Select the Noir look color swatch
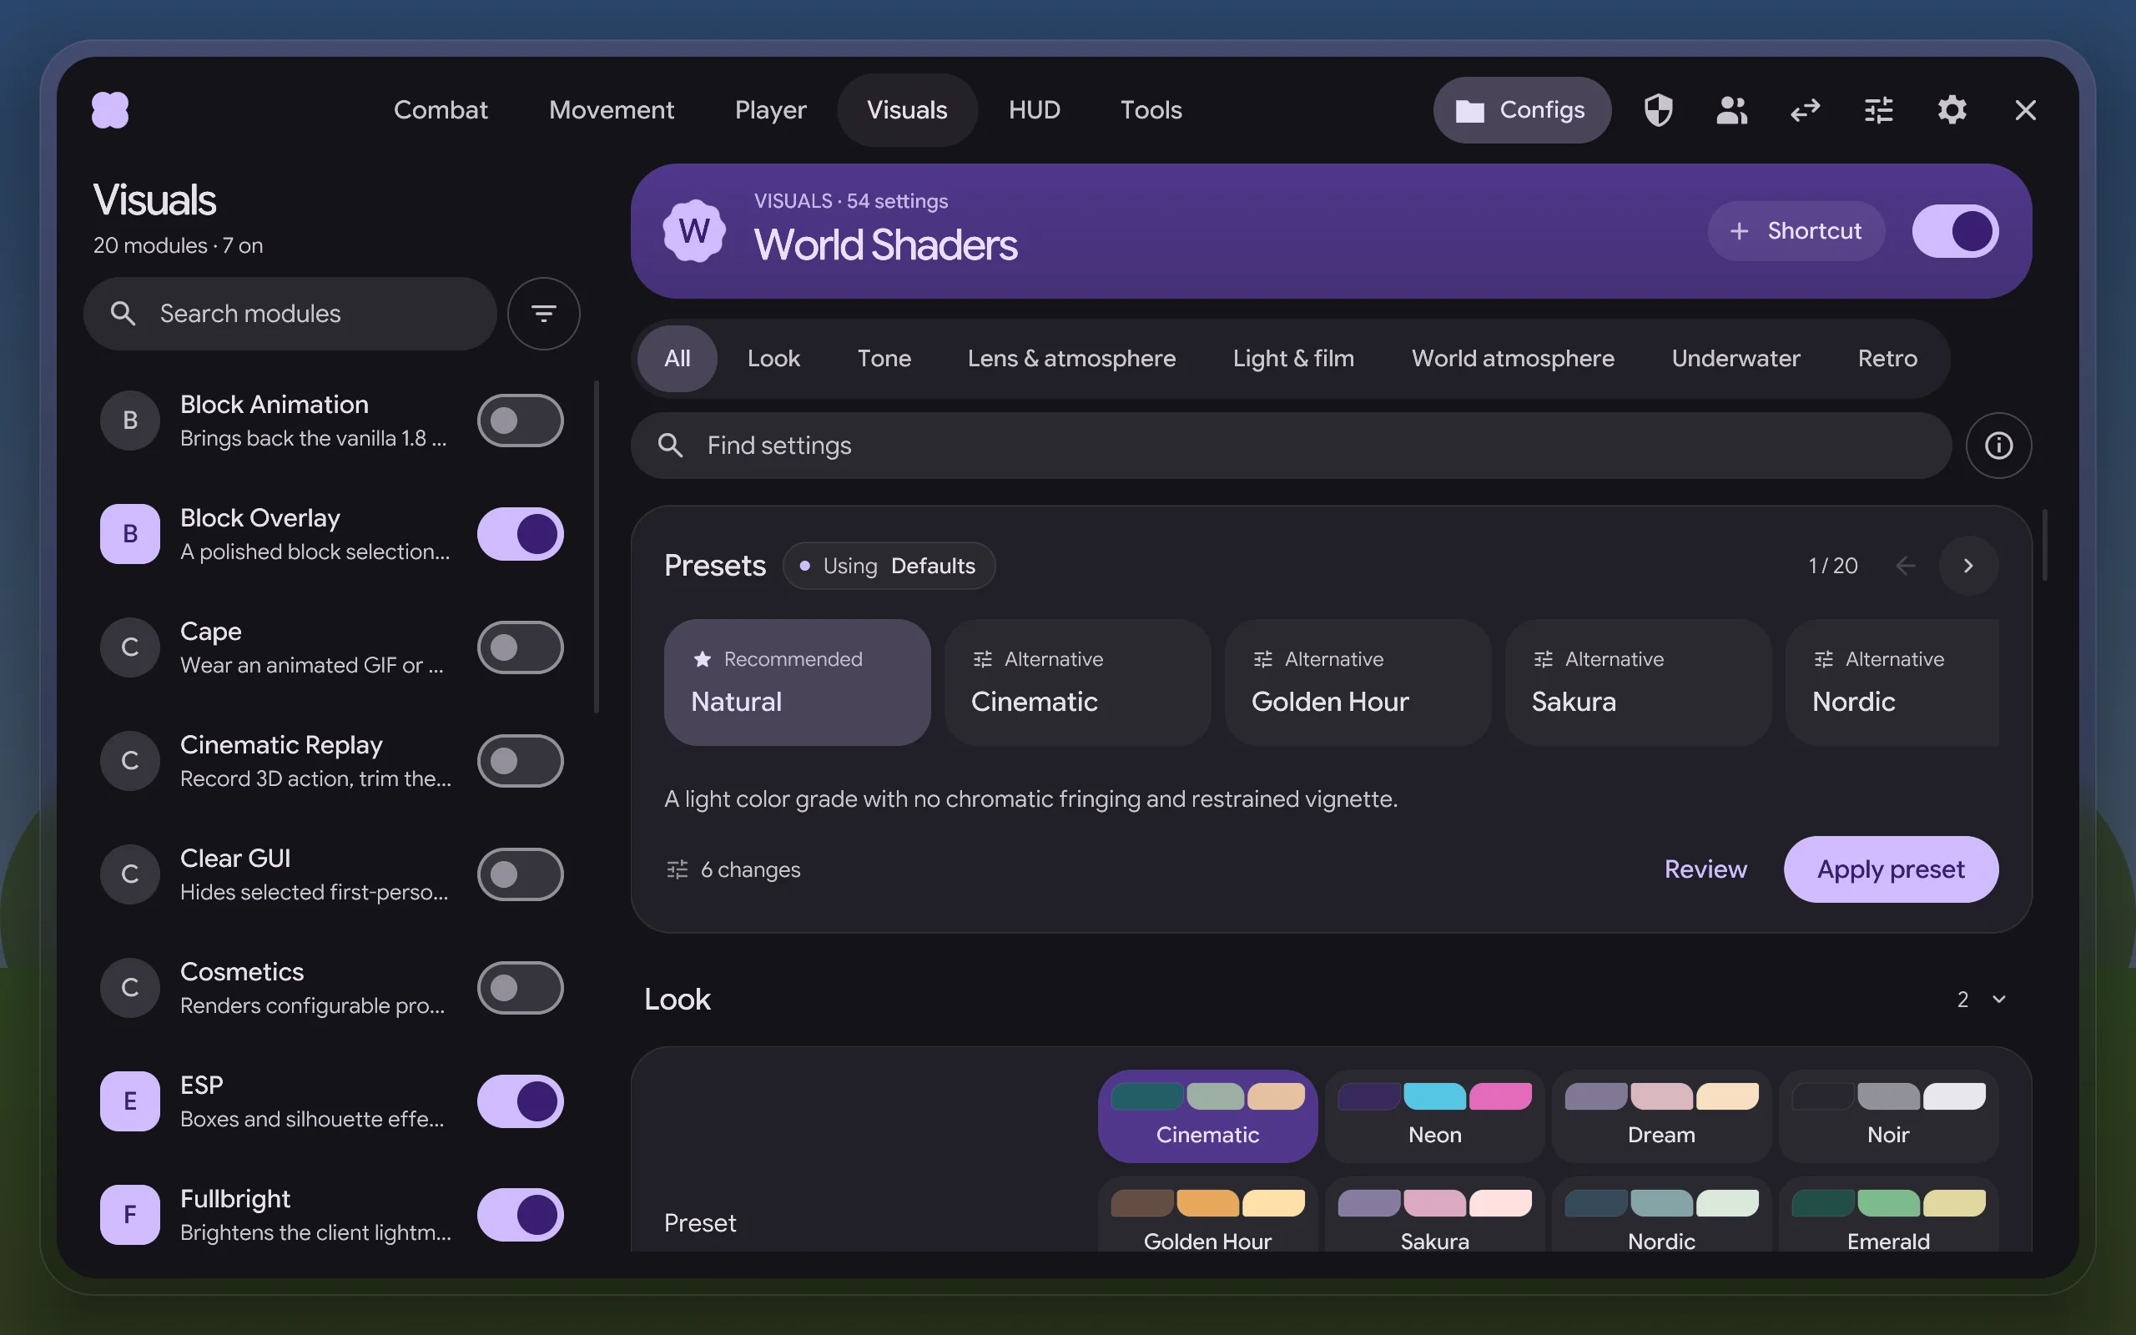This screenshot has height=1335, width=2136. pyautogui.click(x=1888, y=1116)
